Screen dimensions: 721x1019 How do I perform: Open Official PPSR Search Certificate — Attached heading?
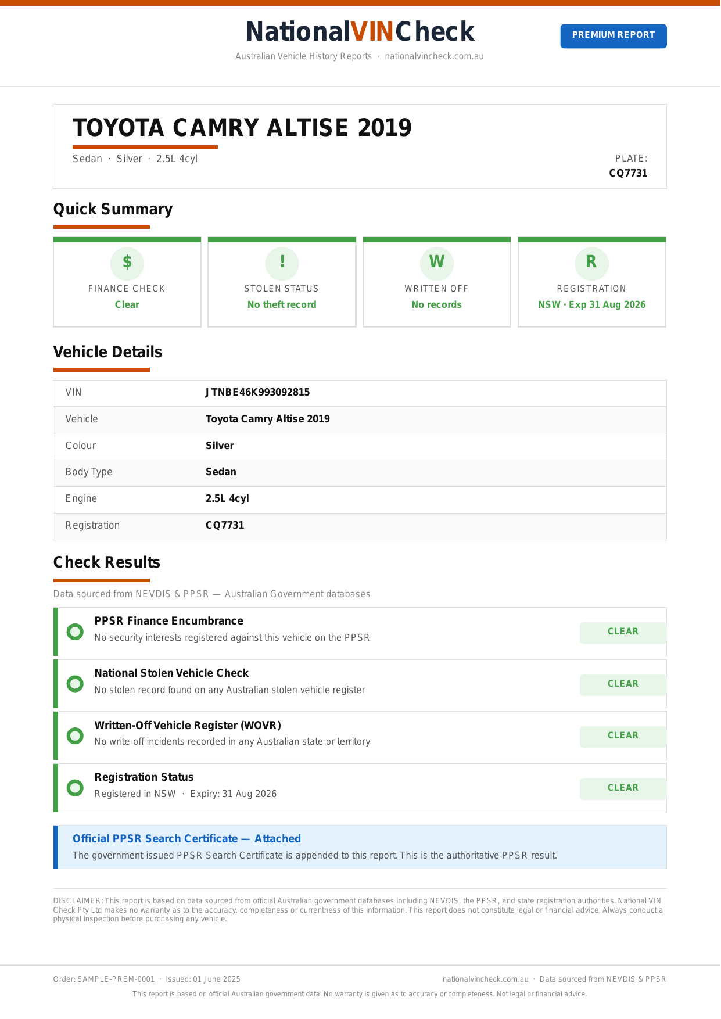[186, 838]
